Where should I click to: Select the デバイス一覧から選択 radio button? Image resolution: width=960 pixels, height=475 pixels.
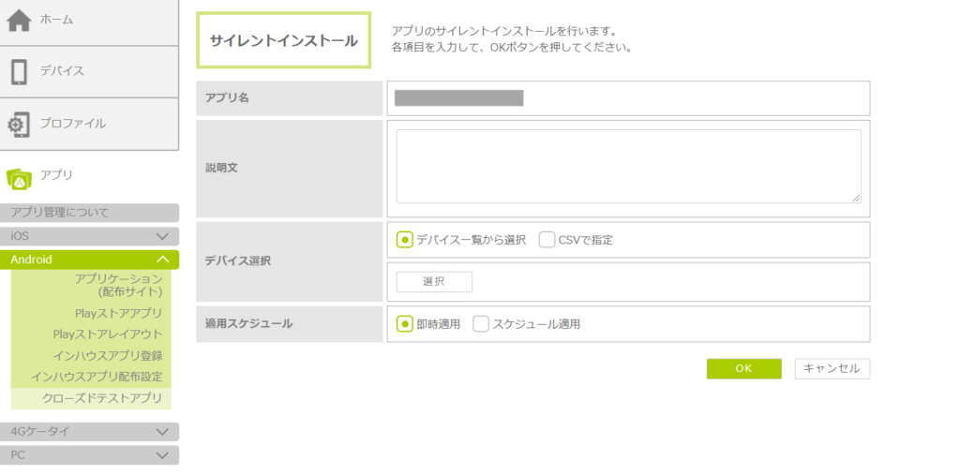(x=405, y=240)
